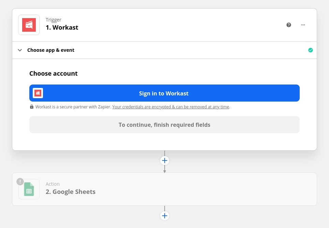329x228 pixels.
Task: Collapse the Choose app & event chevron
Action: (x=20, y=50)
